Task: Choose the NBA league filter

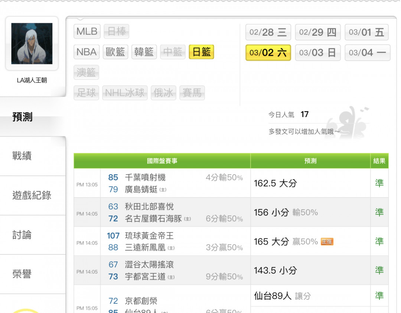Action: pos(87,52)
